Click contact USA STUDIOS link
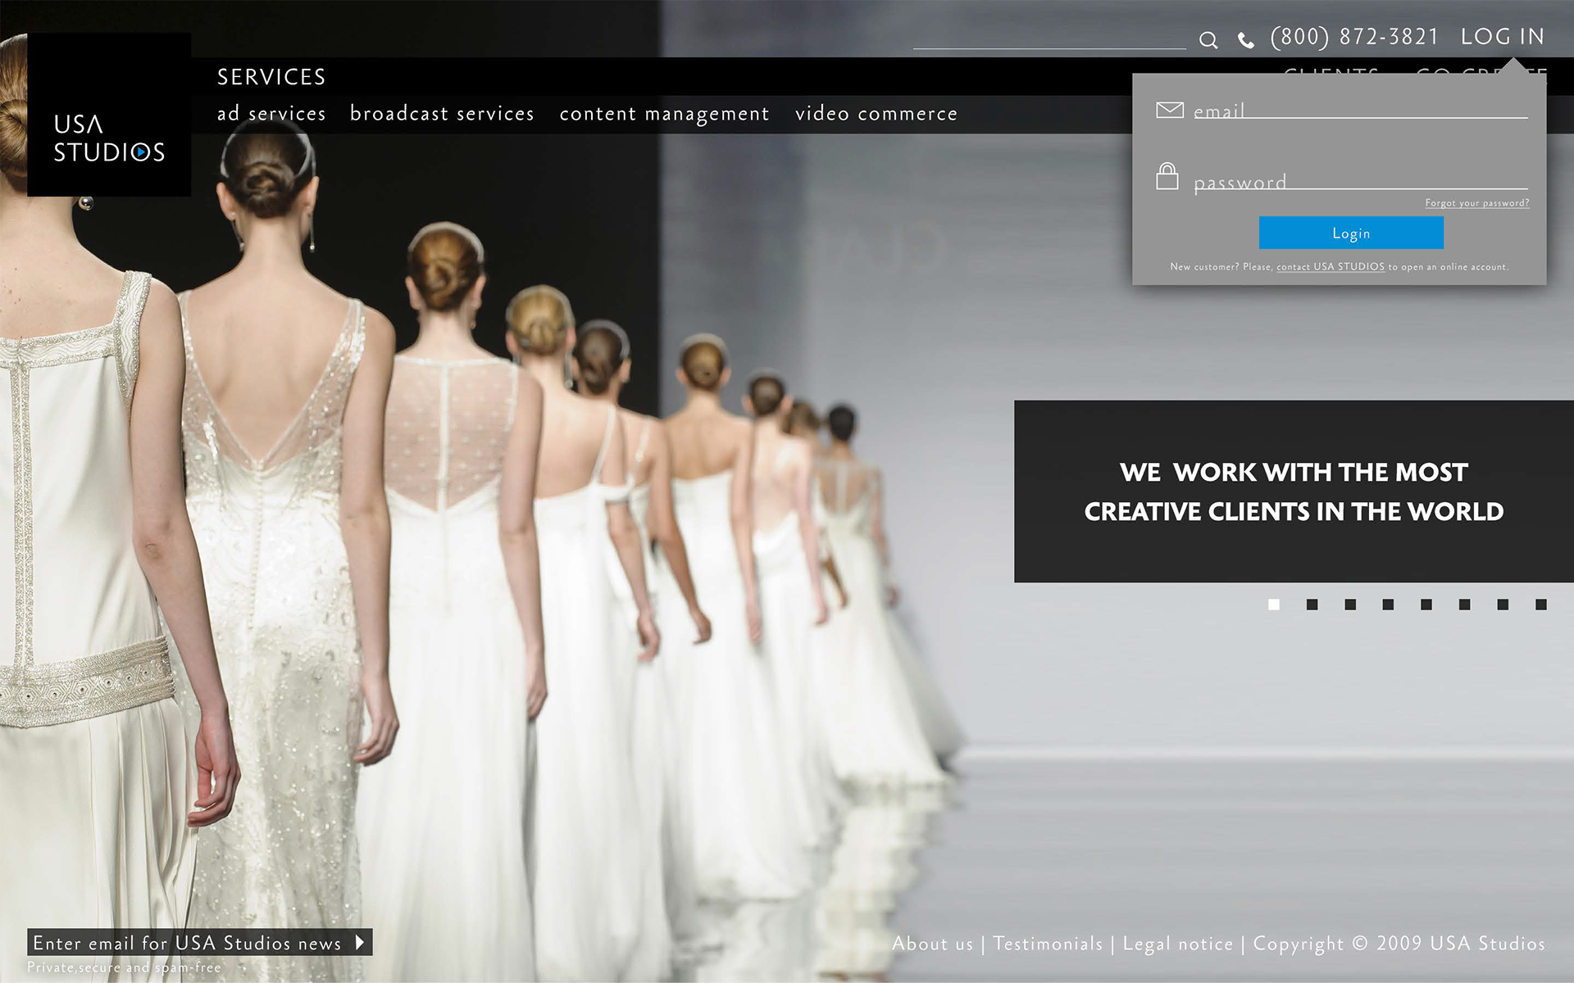Viewport: 1574px width, 983px height. coord(1330,267)
